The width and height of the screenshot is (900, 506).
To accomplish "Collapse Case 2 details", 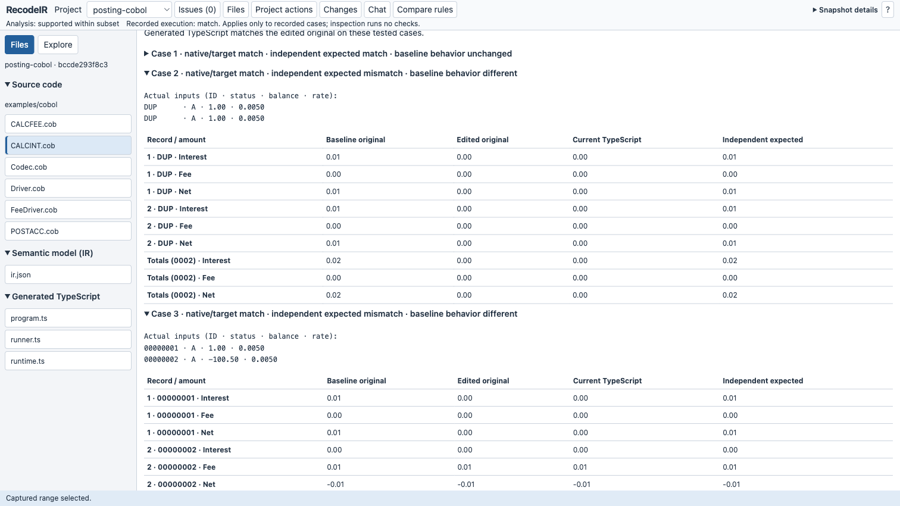I will pyautogui.click(x=331, y=73).
